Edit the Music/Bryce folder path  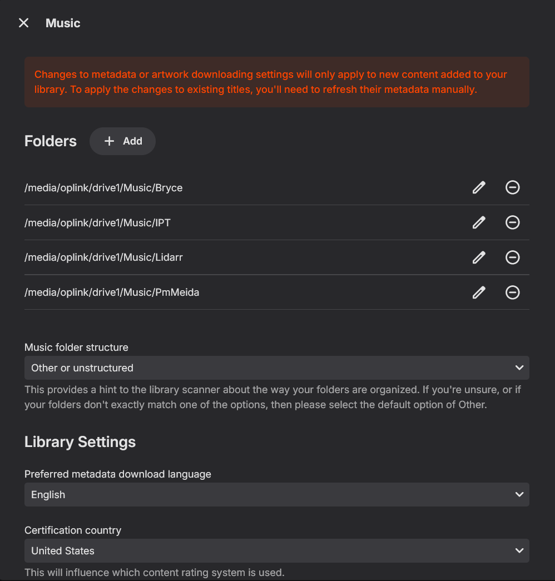pyautogui.click(x=479, y=187)
